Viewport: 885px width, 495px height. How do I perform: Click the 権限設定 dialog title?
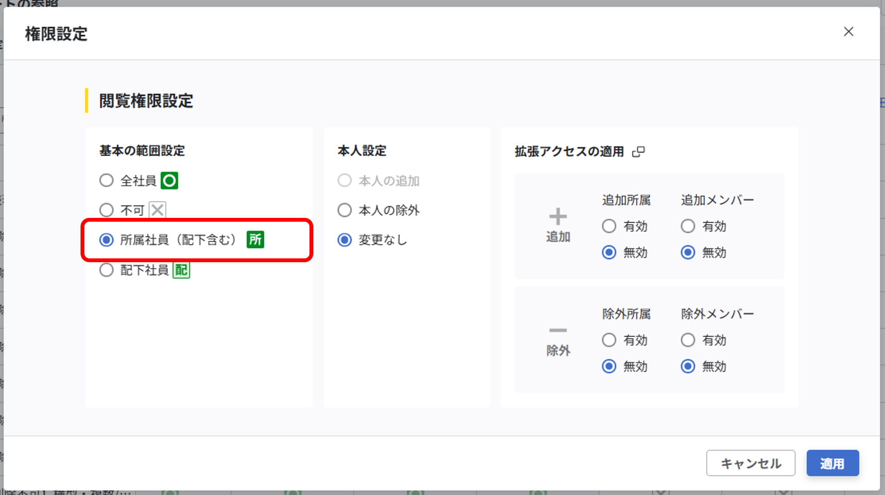tap(56, 34)
